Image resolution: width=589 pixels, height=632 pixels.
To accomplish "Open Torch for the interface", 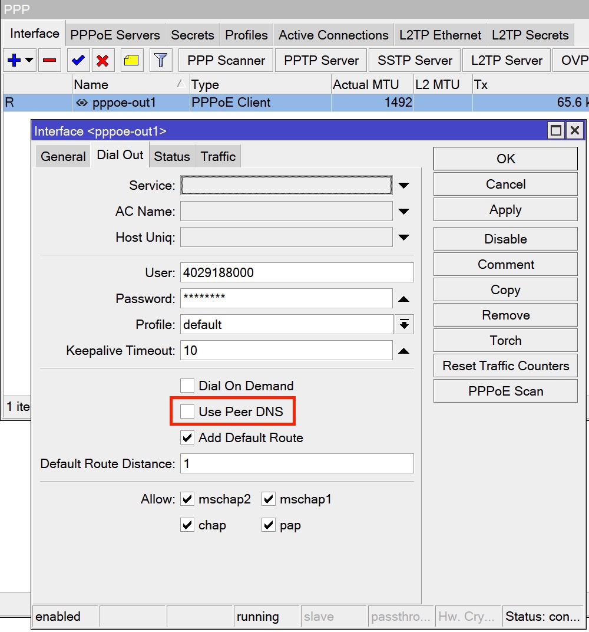I will point(505,340).
